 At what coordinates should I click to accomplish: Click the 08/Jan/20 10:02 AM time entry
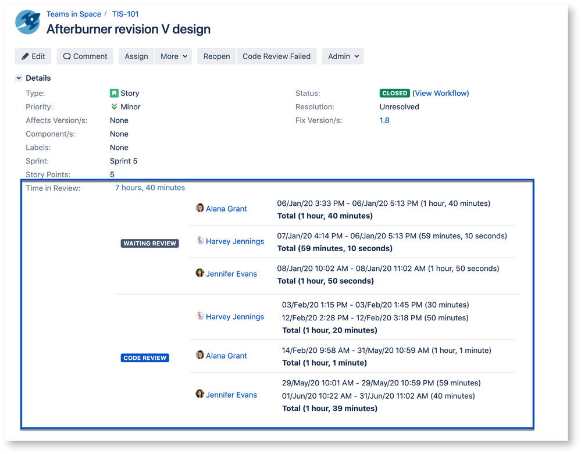coord(388,269)
